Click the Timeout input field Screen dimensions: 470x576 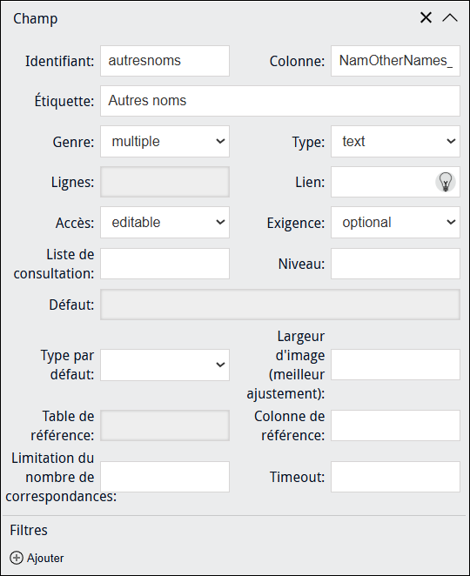click(x=395, y=477)
